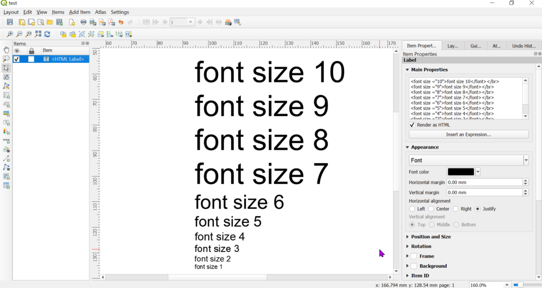Uncheck the Render as HTML checkbox
Viewport: 542px width, 288px height.
coord(412,125)
